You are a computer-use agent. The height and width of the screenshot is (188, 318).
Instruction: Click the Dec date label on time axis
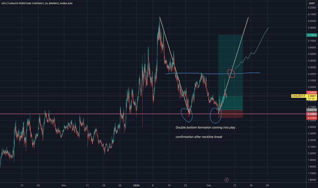coord(64,185)
